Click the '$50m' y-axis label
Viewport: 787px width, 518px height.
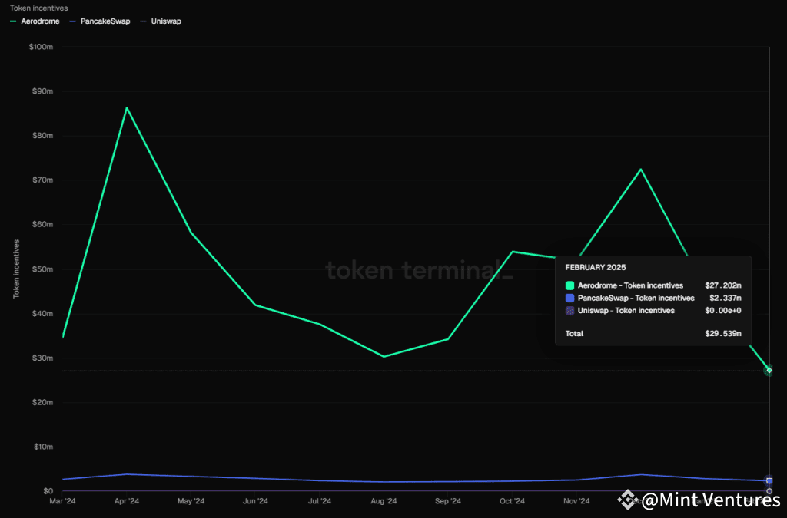point(43,269)
